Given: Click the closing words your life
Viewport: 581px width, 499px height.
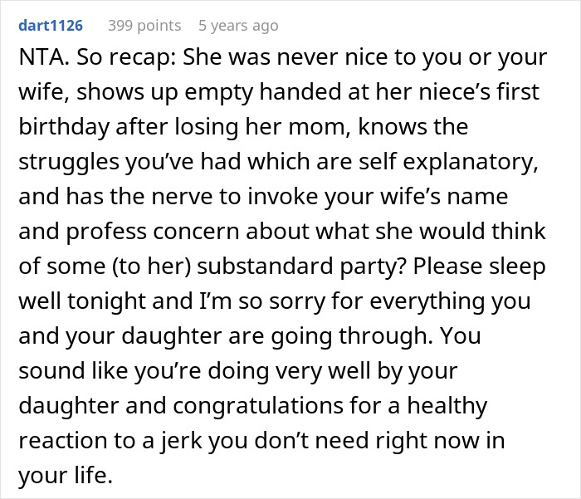Looking at the screenshot, I should (66, 475).
